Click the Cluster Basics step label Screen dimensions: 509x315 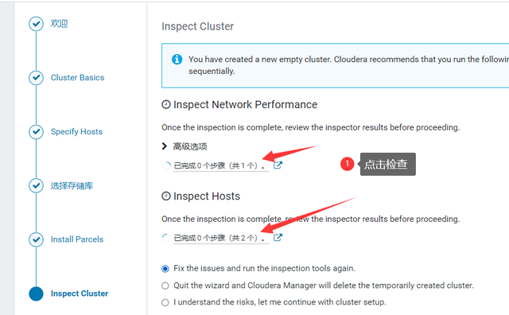click(78, 78)
